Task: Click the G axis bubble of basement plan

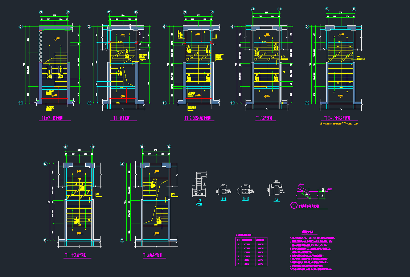Action: click(21, 27)
